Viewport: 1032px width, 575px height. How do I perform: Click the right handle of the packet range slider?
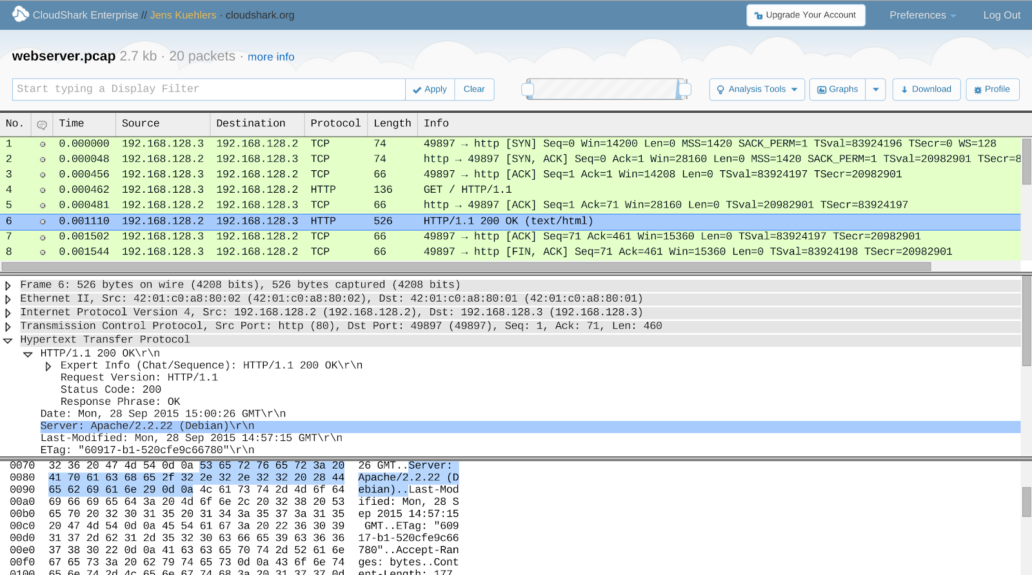tap(685, 89)
